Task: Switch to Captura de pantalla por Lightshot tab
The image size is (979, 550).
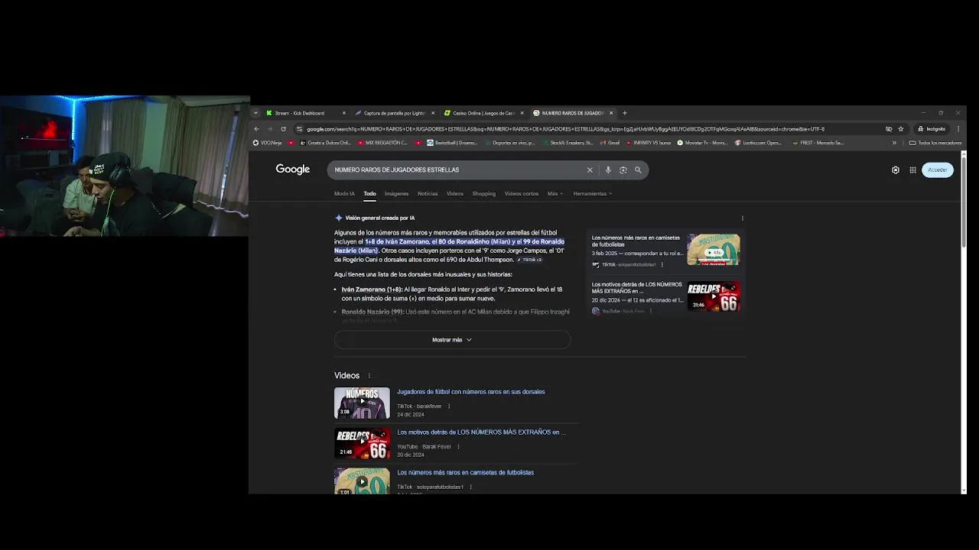Action: click(393, 113)
